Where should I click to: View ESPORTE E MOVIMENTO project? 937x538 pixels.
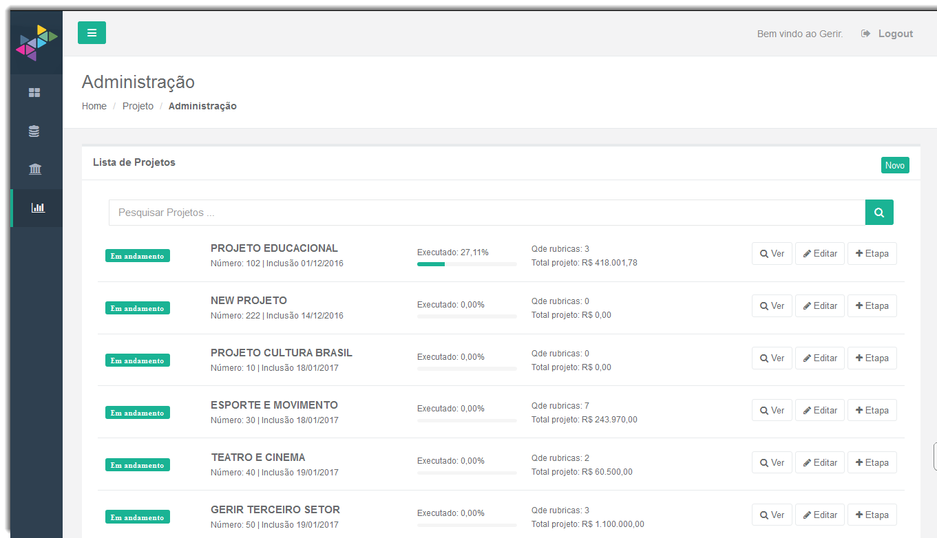(772, 410)
